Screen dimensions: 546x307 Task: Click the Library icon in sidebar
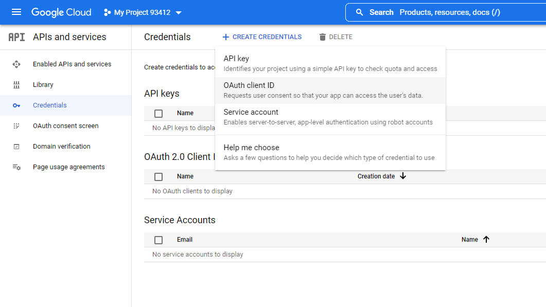click(16, 85)
